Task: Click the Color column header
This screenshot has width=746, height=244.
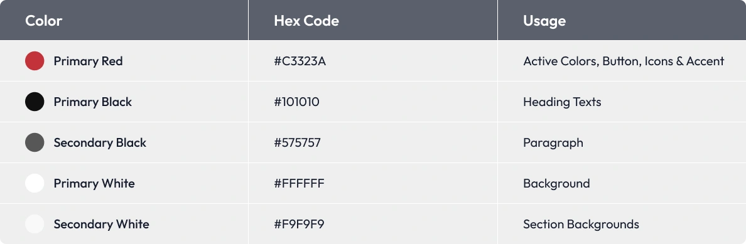Action: (44, 21)
